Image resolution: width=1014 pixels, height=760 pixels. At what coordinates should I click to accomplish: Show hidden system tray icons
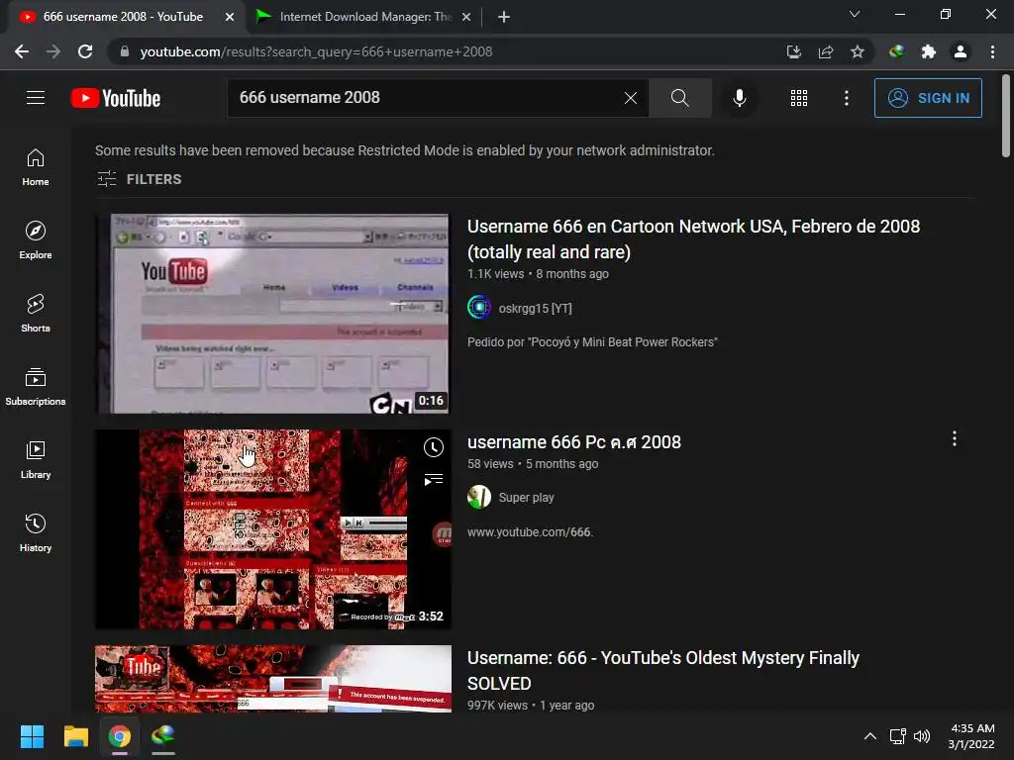[870, 736]
